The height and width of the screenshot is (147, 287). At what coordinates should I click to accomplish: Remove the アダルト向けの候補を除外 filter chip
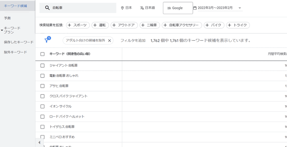point(110,41)
